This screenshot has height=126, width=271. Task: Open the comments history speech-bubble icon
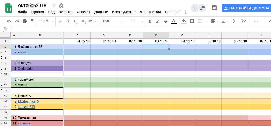point(214,8)
